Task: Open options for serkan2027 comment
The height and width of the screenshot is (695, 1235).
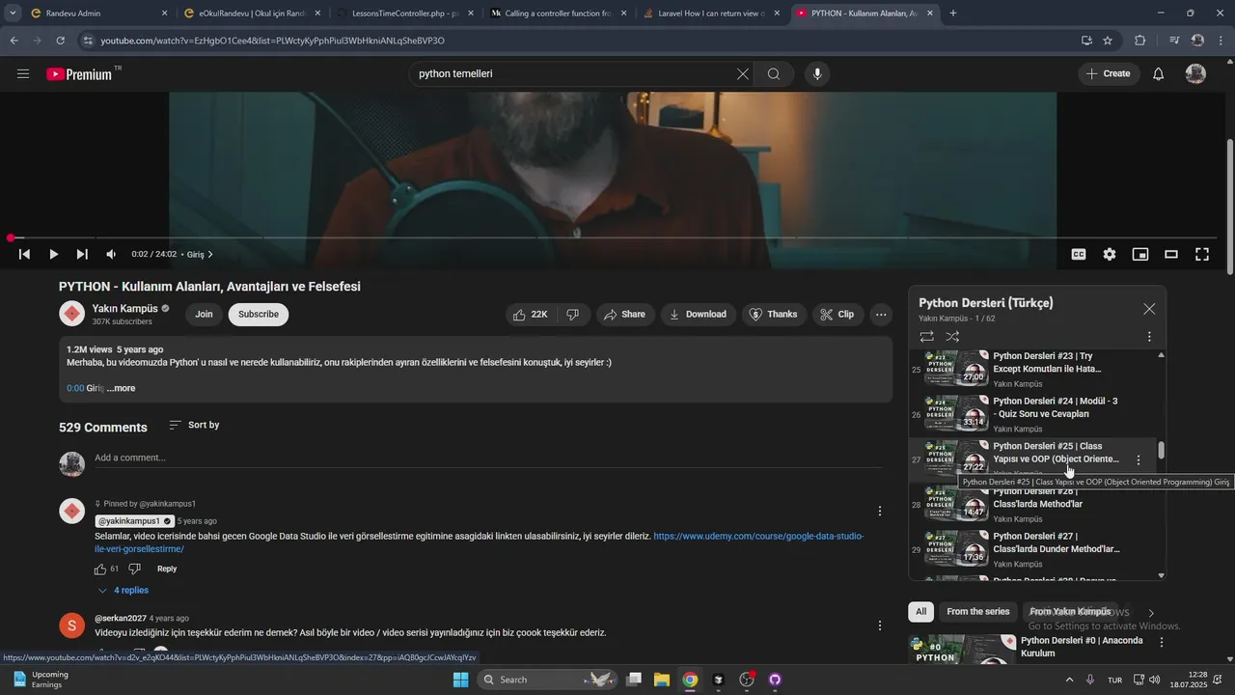Action: [880, 625]
